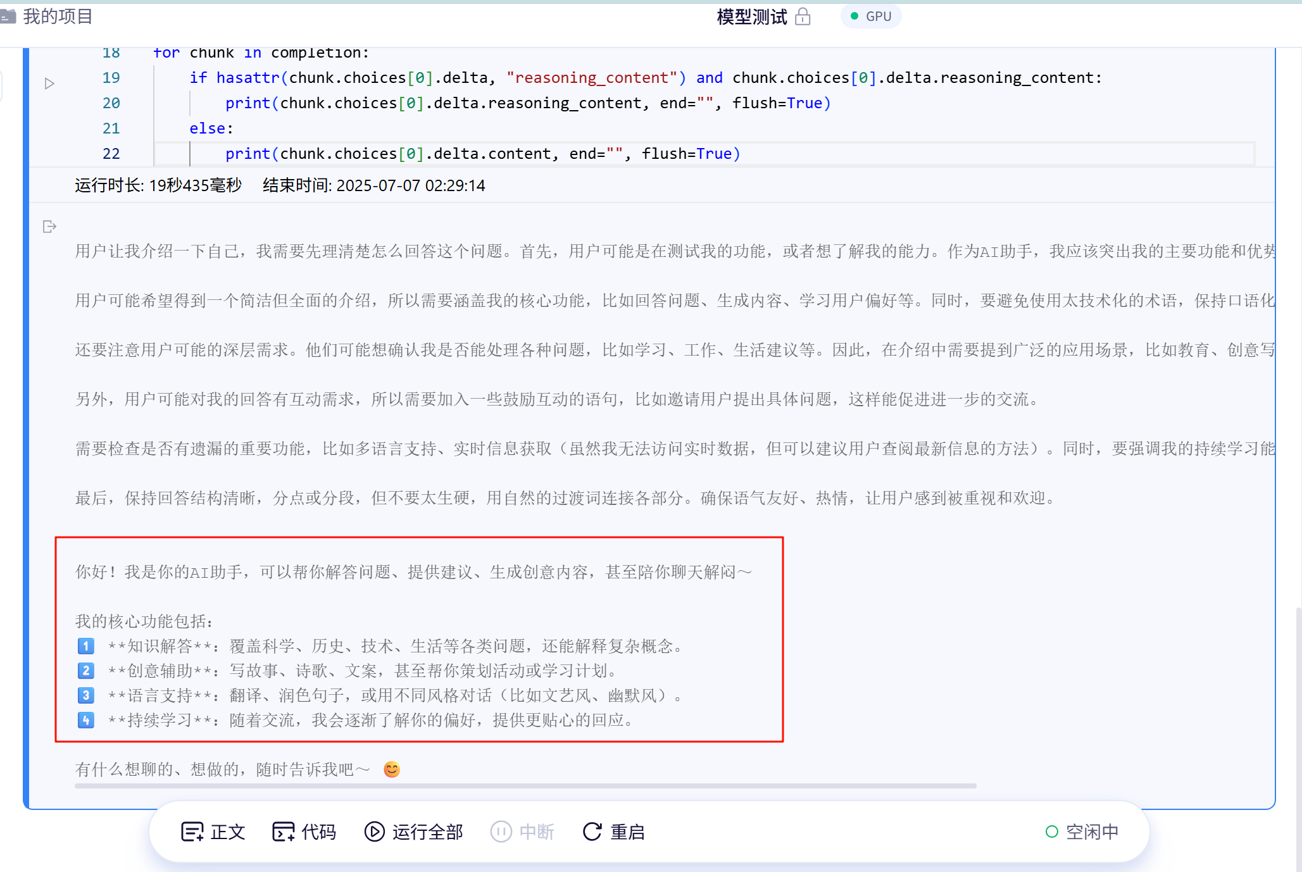Click paragraph starting 用户可能希望得到一个简洁
Image resolution: width=1302 pixels, height=872 pixels.
click(675, 301)
